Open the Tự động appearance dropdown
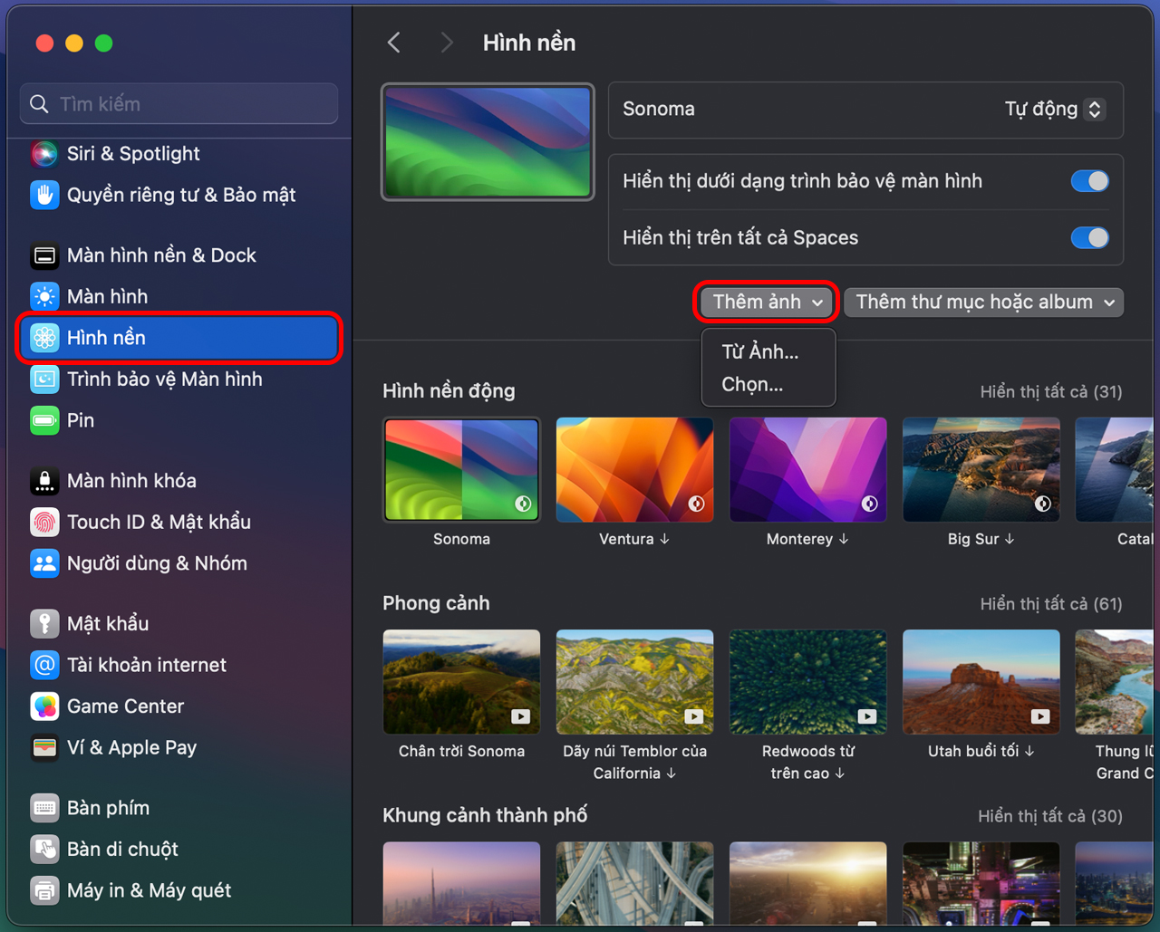This screenshot has width=1160, height=932. click(x=1054, y=110)
